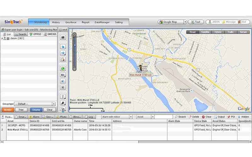Viewport: 252px width, 157px height.
Task: Click the zoom-in button above the map slider
Action: (x=74, y=34)
